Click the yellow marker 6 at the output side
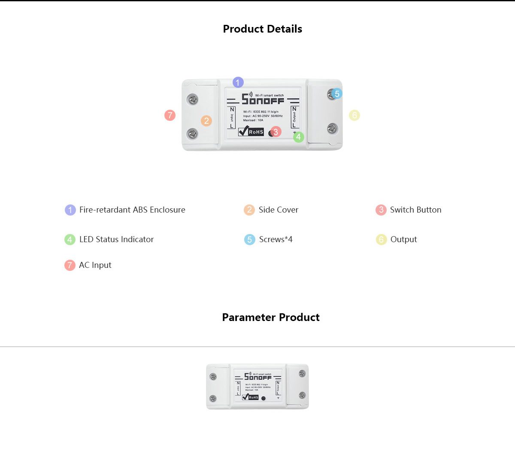The width and height of the screenshot is (515, 450). (x=354, y=115)
